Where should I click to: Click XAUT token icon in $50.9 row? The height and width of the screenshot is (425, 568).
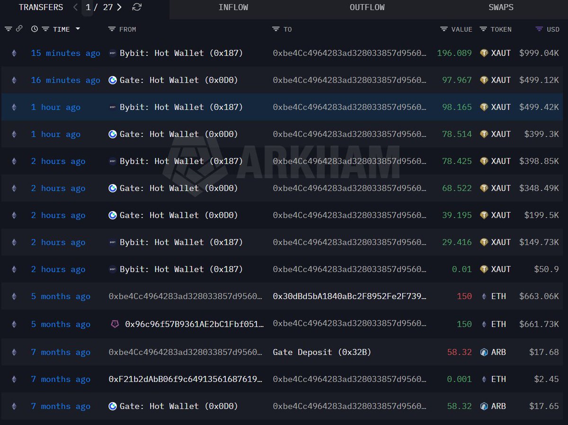click(484, 269)
